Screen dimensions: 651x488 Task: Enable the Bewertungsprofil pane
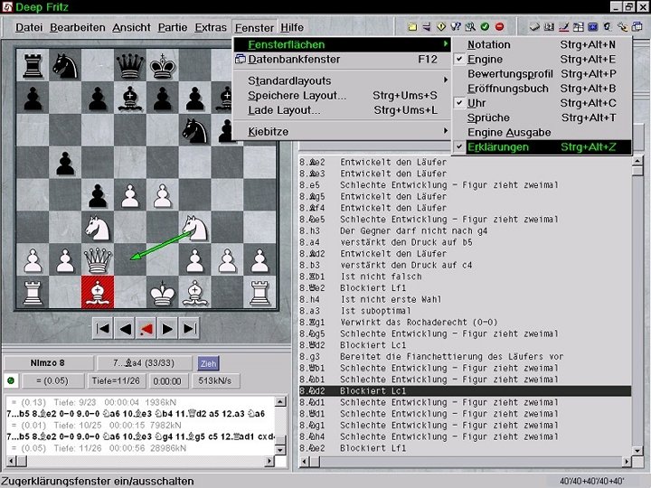click(x=542, y=74)
